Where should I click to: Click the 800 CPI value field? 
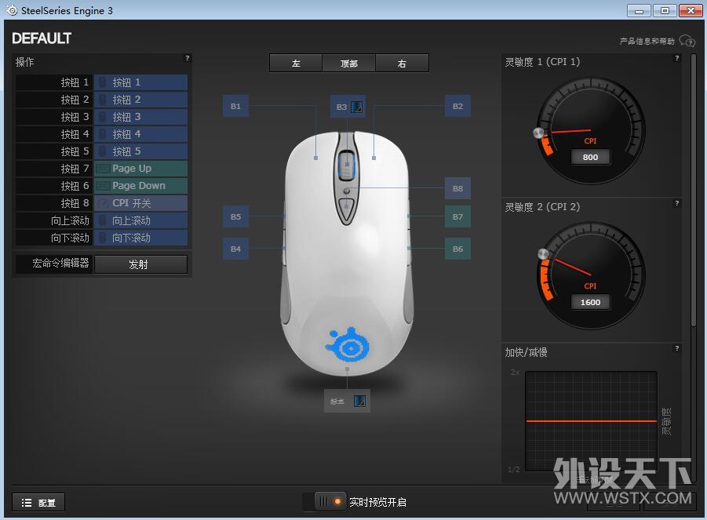(x=590, y=158)
